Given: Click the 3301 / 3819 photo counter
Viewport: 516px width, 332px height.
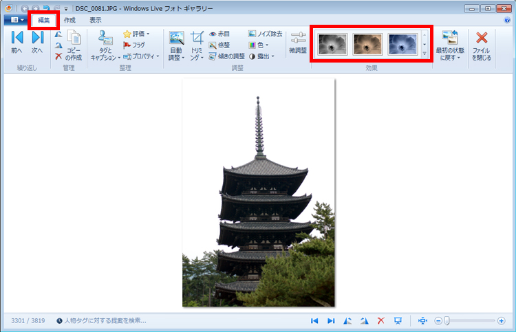Looking at the screenshot, I should click(28, 320).
